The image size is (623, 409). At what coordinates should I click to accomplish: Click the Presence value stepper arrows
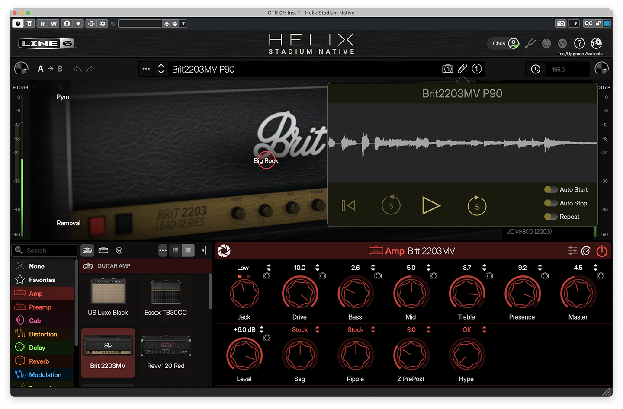[x=540, y=268]
